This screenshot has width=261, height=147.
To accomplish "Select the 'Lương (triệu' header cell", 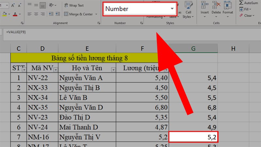I will click(x=142, y=68).
